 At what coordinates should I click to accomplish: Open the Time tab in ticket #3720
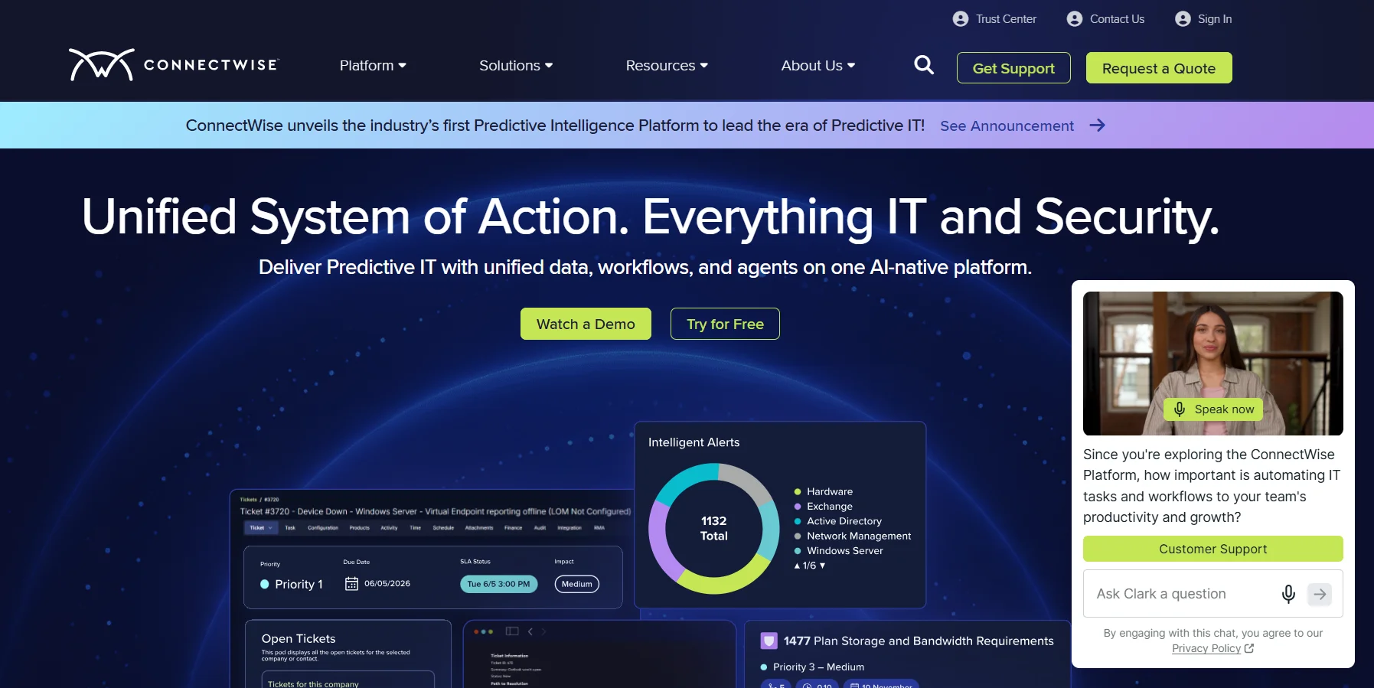[x=416, y=528]
